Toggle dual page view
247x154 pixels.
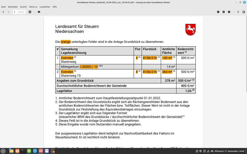tap(243, 12)
